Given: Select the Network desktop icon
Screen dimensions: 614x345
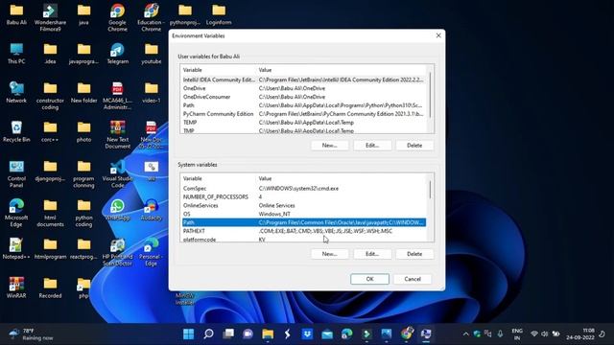Looking at the screenshot, I should pos(16,92).
